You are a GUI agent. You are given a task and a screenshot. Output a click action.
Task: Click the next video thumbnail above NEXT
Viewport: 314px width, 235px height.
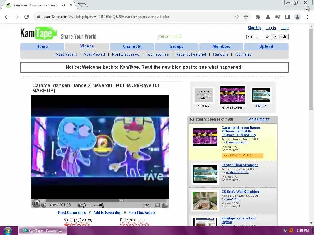pyautogui.click(x=261, y=95)
